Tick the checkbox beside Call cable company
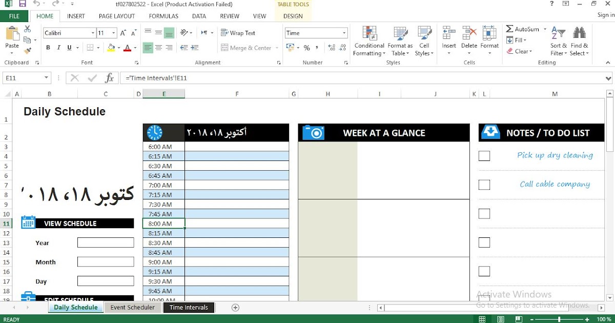615x323 pixels. tap(484, 185)
